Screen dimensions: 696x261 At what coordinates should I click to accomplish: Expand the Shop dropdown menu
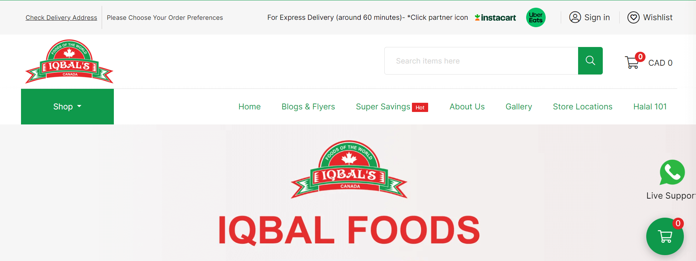(67, 106)
